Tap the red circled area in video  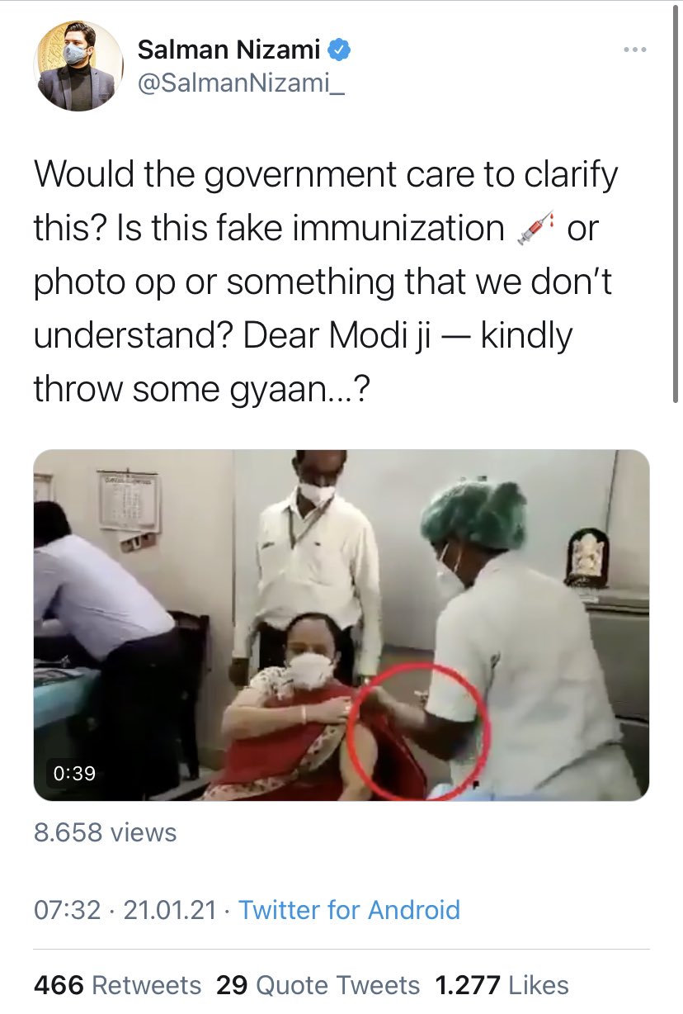click(418, 731)
